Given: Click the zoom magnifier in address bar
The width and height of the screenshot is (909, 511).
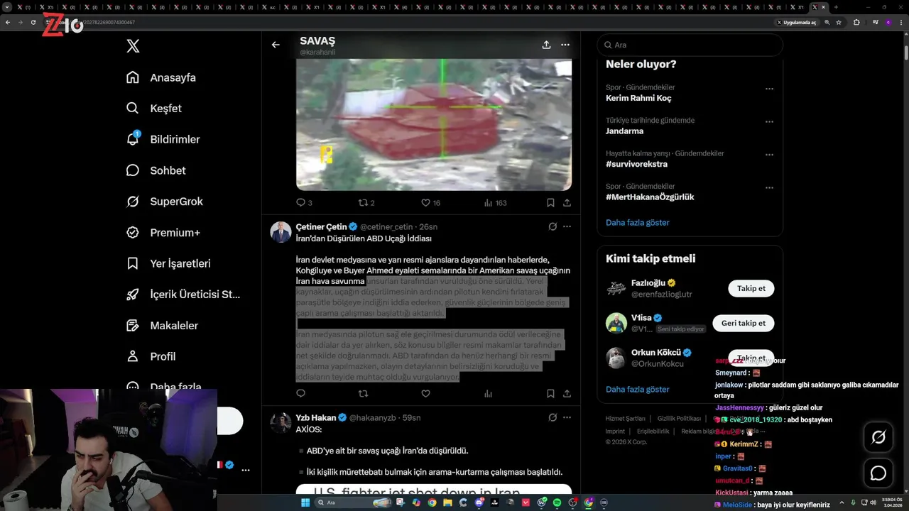Looking at the screenshot, I should tap(827, 22).
